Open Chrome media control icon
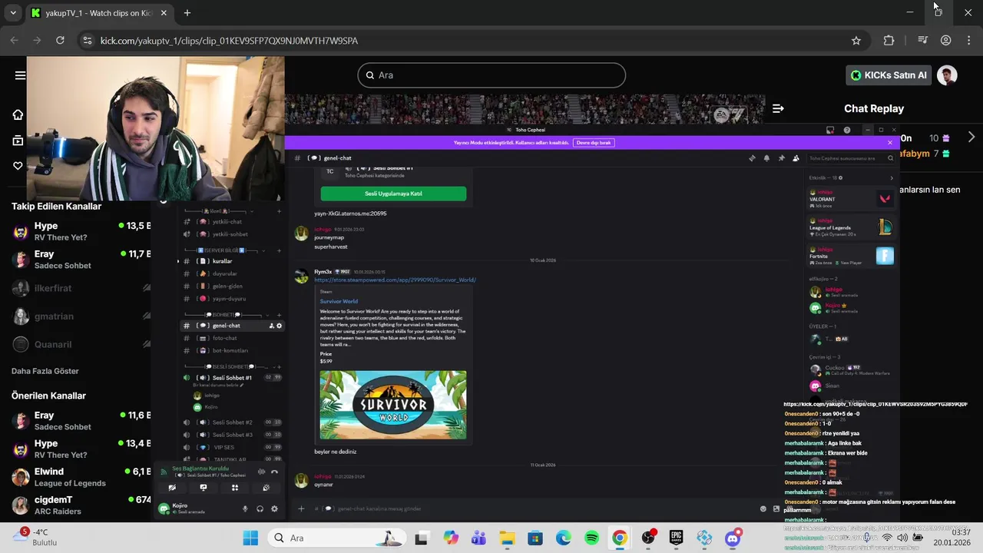 (x=922, y=41)
